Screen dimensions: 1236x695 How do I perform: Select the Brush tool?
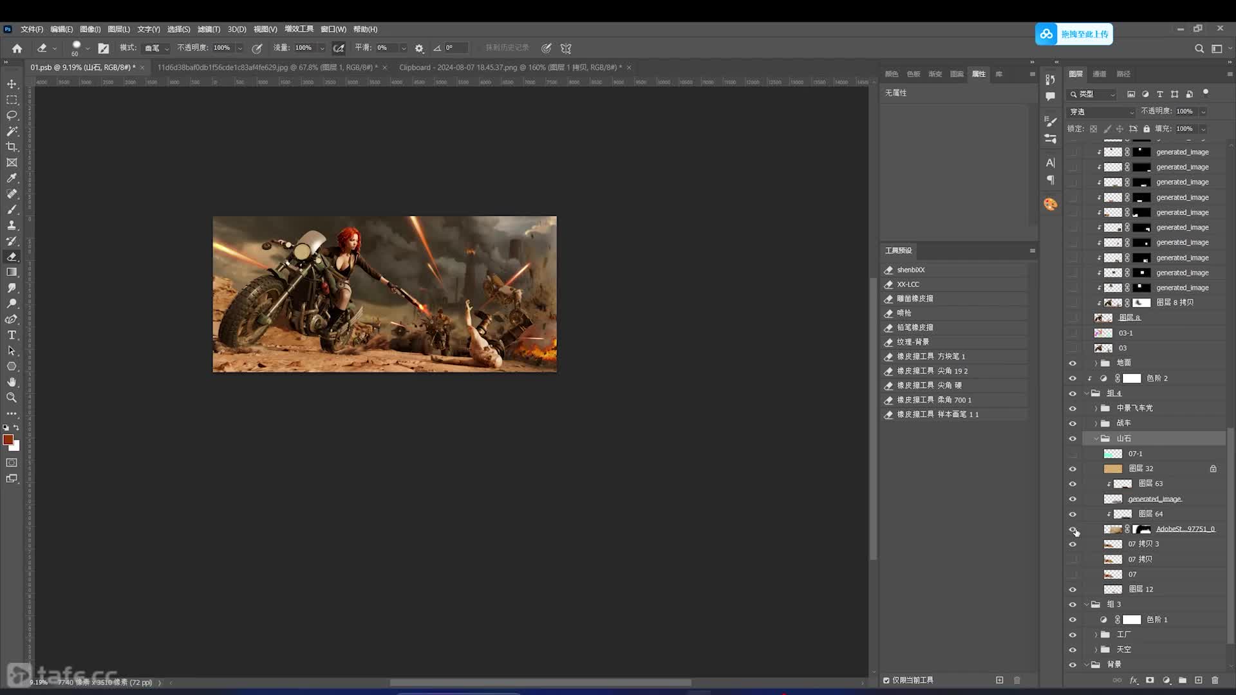tap(12, 210)
